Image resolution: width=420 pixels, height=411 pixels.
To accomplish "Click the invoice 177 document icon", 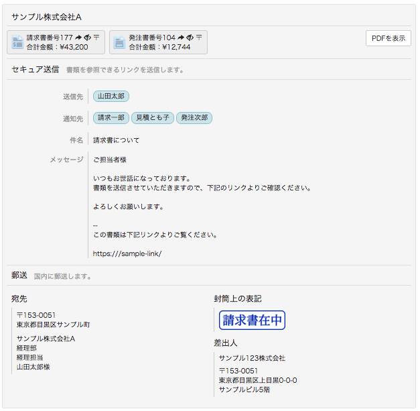I will (17, 42).
